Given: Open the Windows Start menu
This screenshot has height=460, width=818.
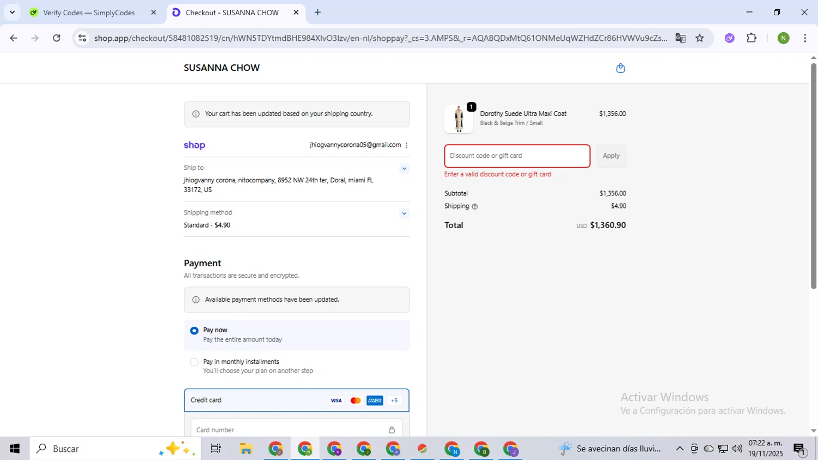Looking at the screenshot, I should pyautogui.click(x=15, y=449).
